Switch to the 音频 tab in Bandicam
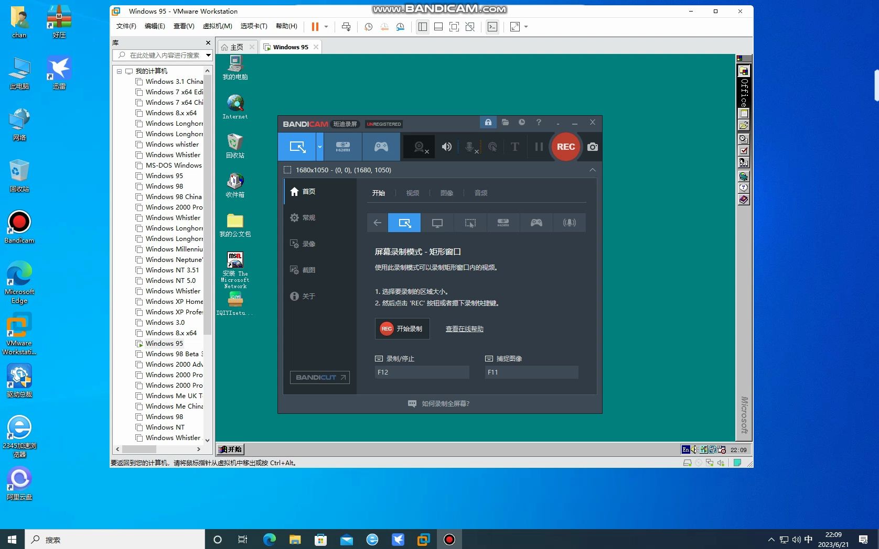 pos(481,193)
